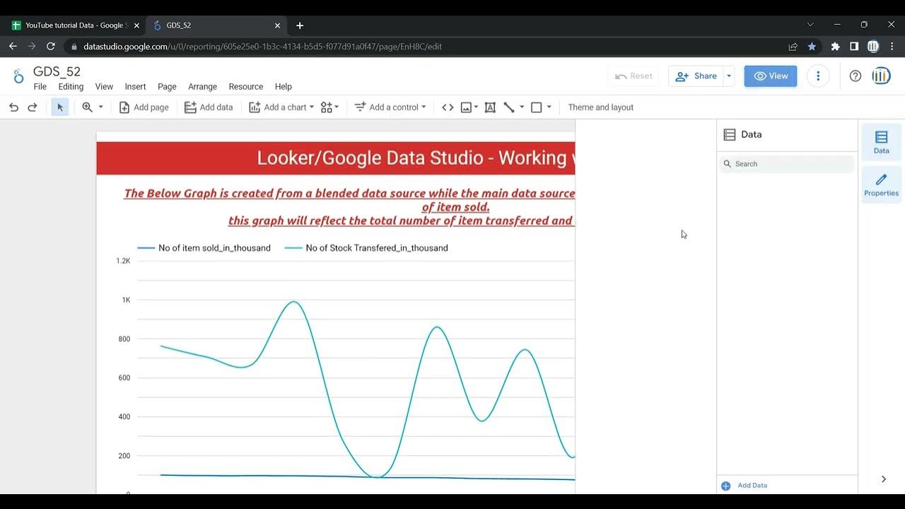Expand the Share options dropdown arrow
The image size is (905, 509).
(x=729, y=76)
